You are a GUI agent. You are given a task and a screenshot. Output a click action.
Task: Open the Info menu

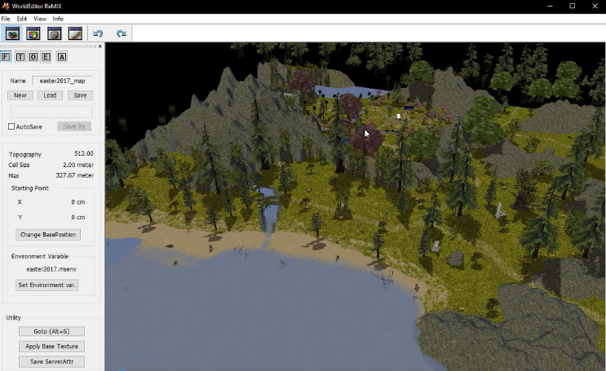coord(58,18)
